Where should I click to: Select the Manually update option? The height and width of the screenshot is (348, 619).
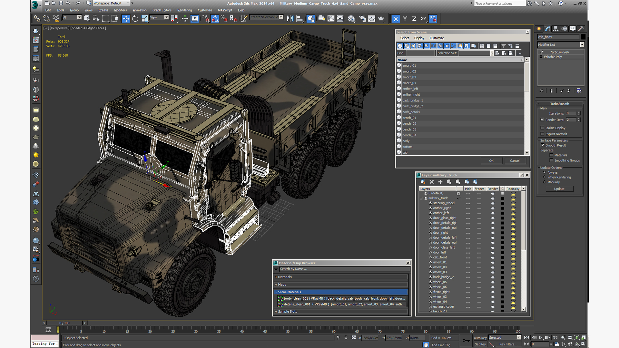coord(545,182)
